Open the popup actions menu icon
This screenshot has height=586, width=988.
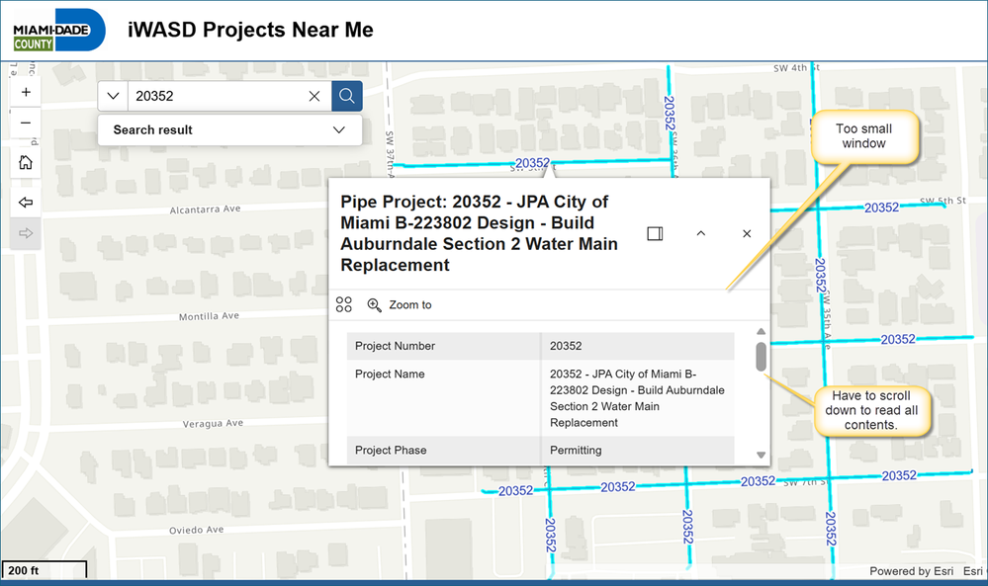click(x=344, y=304)
